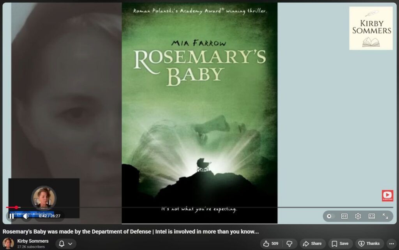Enter full screen mode
This screenshot has height=250, width=399.
tap(385, 216)
